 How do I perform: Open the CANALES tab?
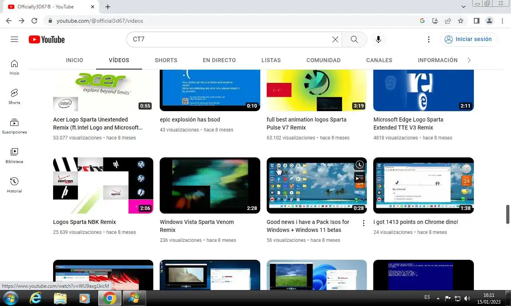[379, 60]
